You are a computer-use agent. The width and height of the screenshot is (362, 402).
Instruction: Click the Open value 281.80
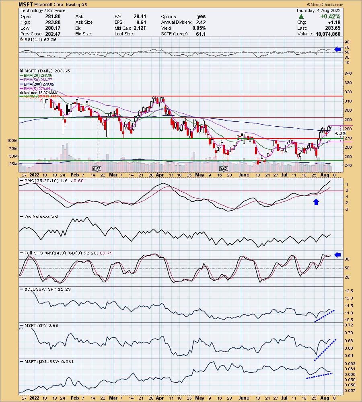pos(53,16)
